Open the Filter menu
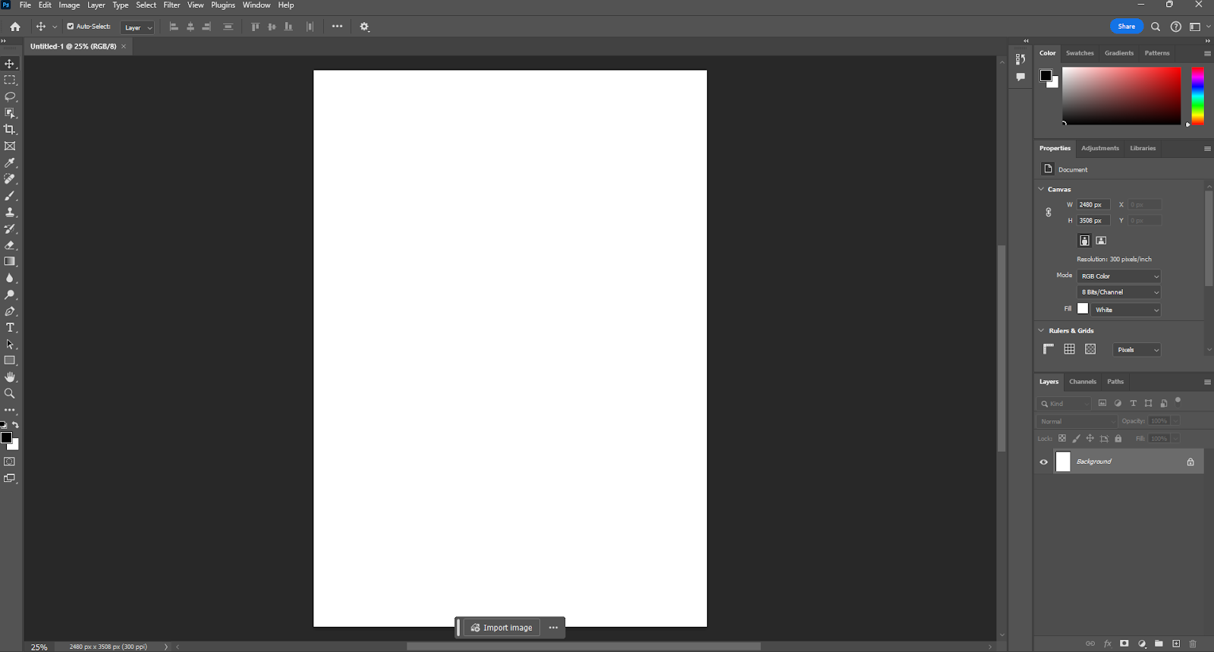 [x=172, y=5]
